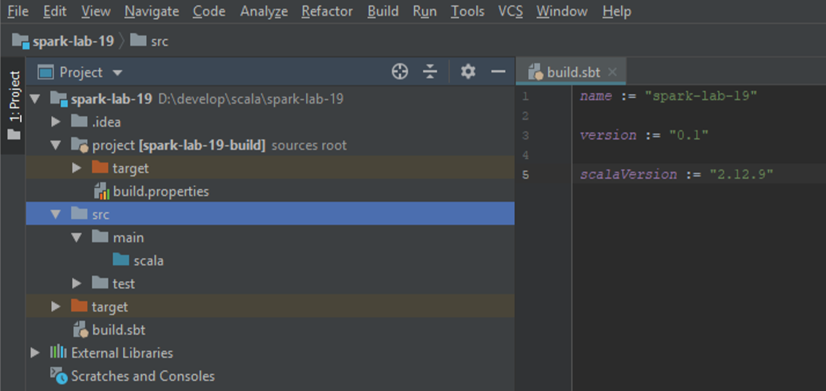Click the Scratches and Consoles icon
The height and width of the screenshot is (391, 826).
click(58, 376)
